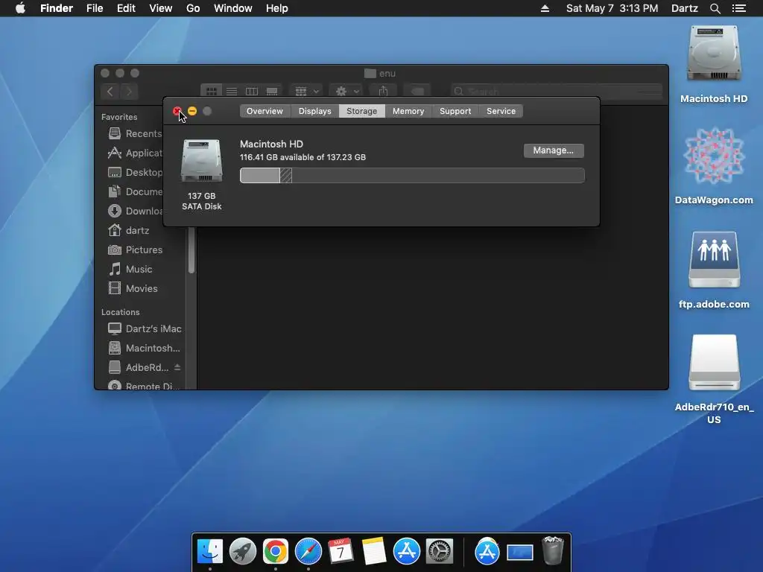Open the Support tab
Viewport: 763px width, 572px height.
click(455, 111)
